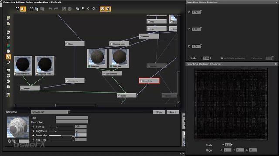This screenshot has width=279, height=156.
Task: Click the right Projected Texture node thumbnail
Action: tap(45, 65)
